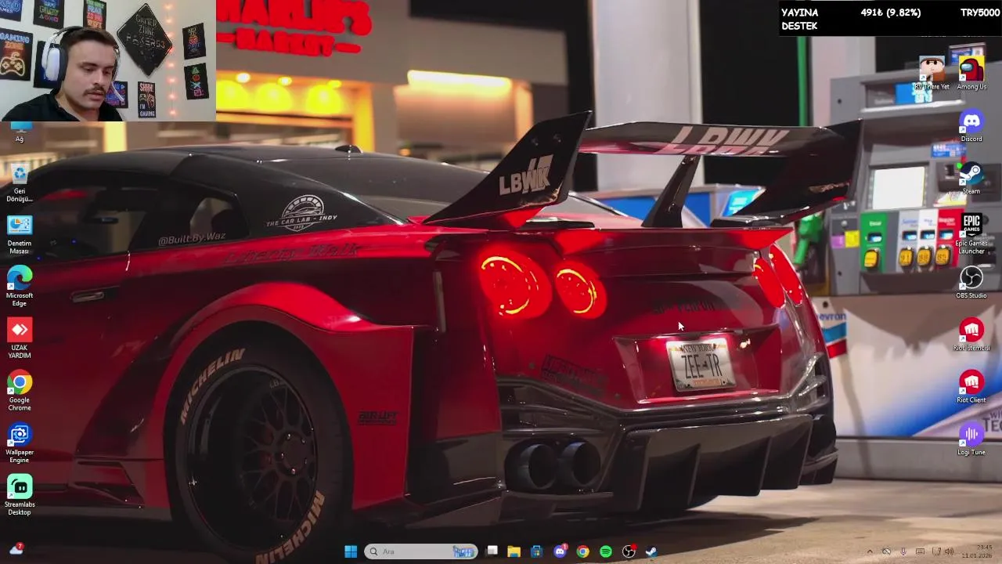Select the Steam desktop shortcut
The height and width of the screenshot is (564, 1002).
[971, 179]
